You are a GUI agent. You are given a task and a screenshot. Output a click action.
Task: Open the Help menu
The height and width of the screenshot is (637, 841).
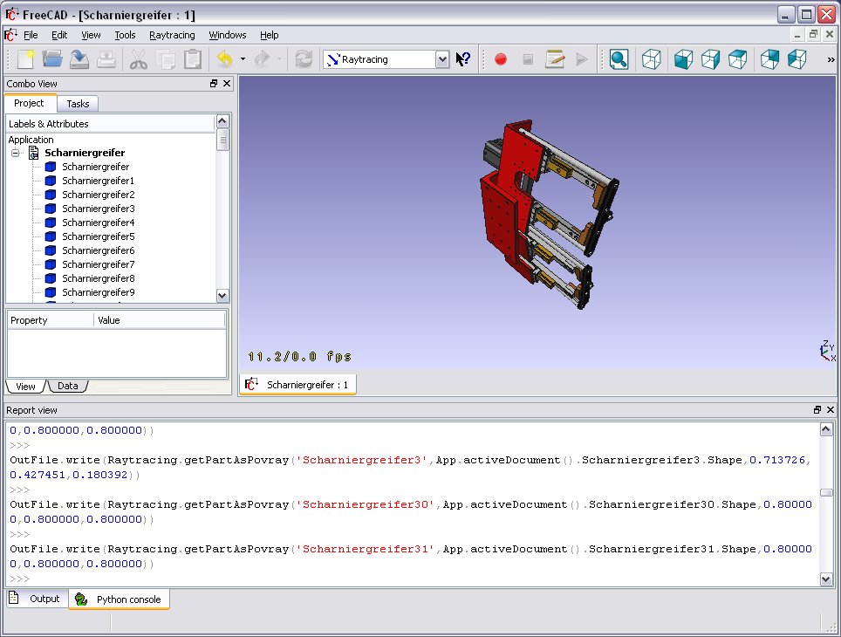(270, 35)
